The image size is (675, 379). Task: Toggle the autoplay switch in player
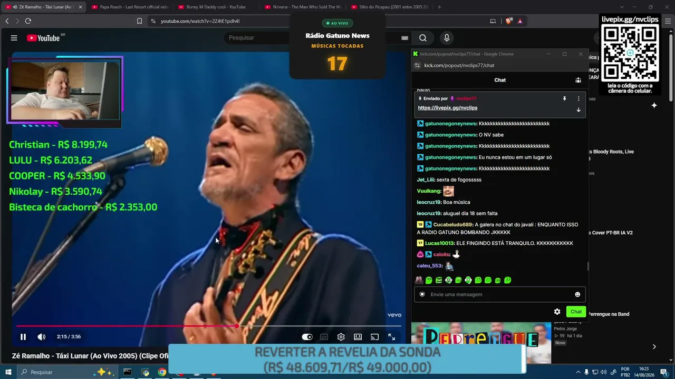point(307,337)
